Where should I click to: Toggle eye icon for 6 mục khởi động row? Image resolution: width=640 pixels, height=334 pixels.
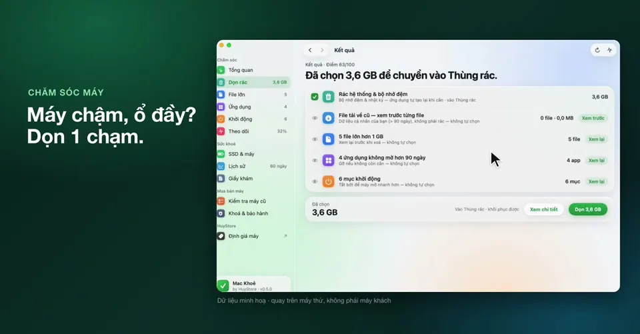point(315,181)
